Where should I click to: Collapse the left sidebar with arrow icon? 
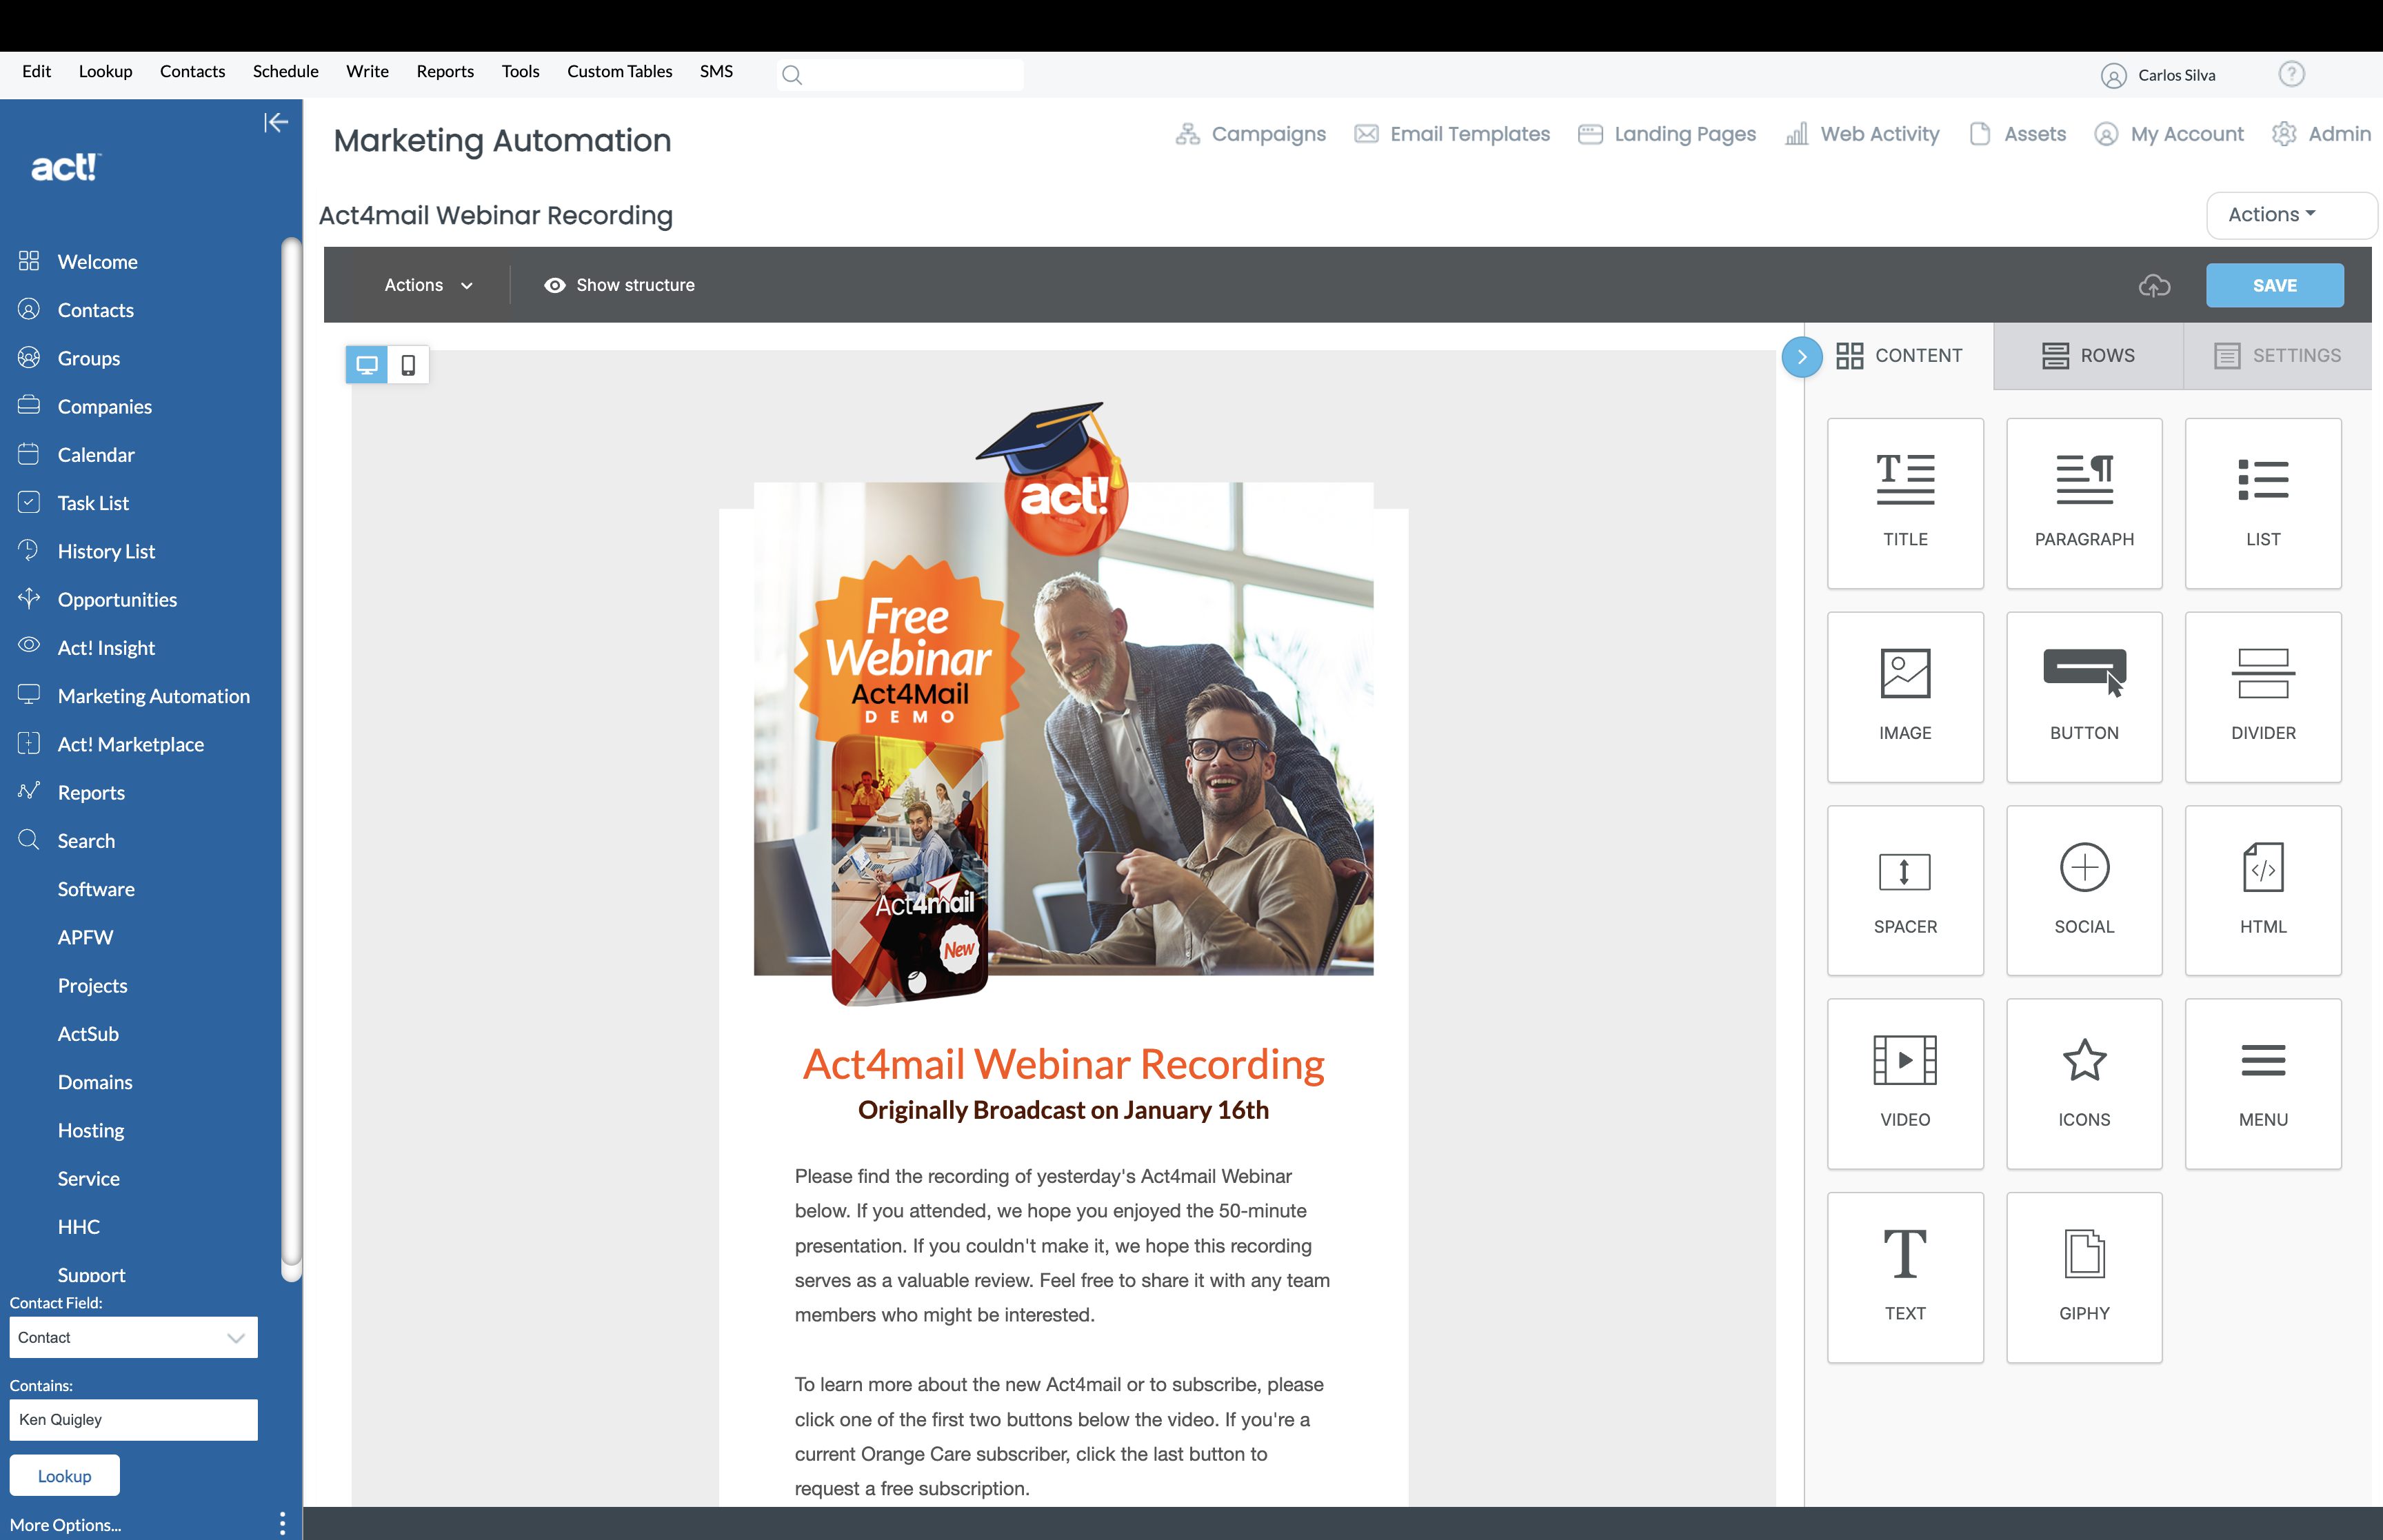pyautogui.click(x=276, y=122)
